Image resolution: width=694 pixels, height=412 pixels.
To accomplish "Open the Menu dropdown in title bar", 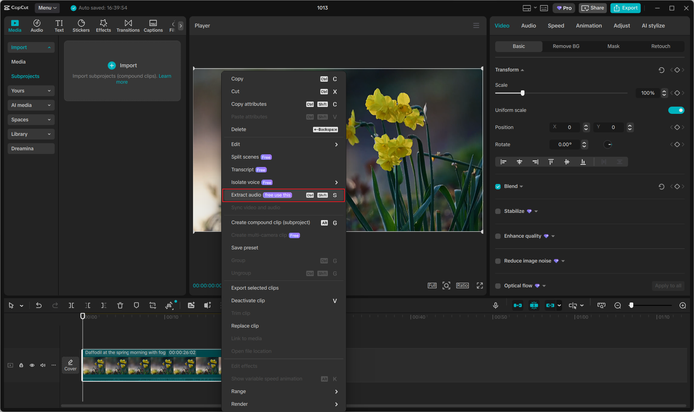I will click(47, 8).
